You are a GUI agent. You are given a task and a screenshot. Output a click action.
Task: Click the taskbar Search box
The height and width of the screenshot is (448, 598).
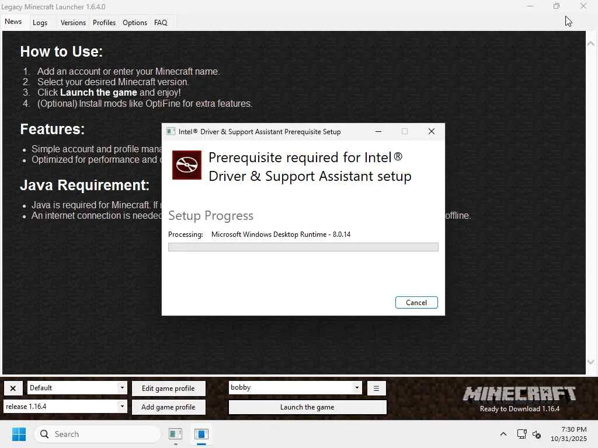(x=98, y=434)
